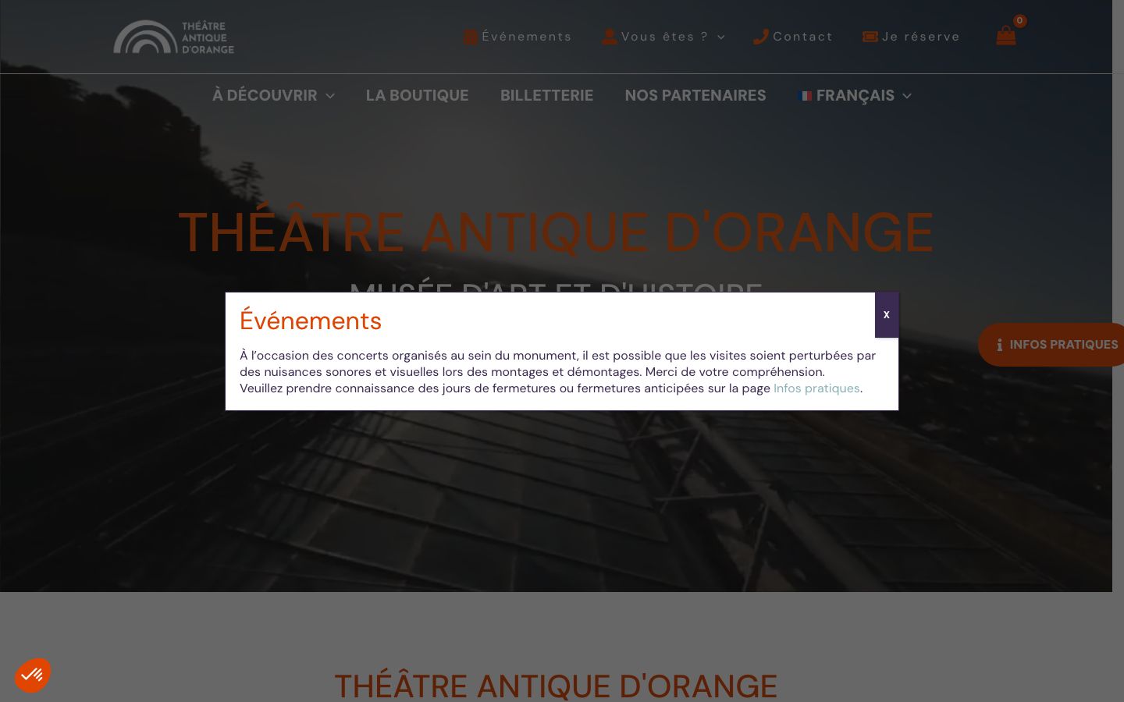The image size is (1124, 702).
Task: Select the Français language label
Action: [855, 95]
